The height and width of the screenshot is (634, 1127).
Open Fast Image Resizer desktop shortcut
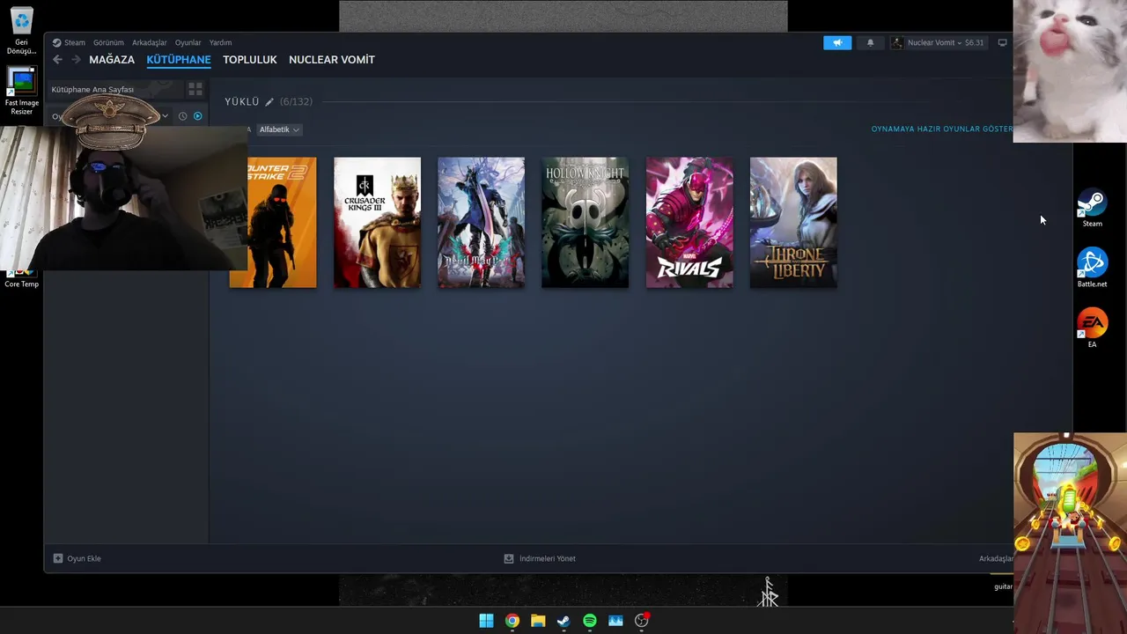pyautogui.click(x=21, y=92)
